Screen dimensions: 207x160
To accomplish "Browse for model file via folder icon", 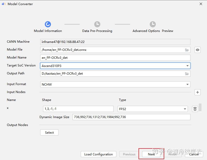I will pyautogui.click(x=187, y=50).
